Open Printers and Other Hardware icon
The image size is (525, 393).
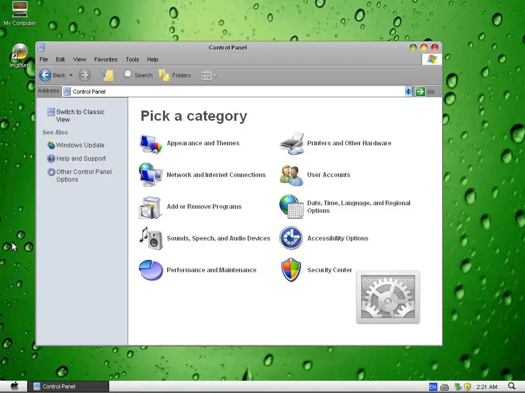pyautogui.click(x=292, y=143)
